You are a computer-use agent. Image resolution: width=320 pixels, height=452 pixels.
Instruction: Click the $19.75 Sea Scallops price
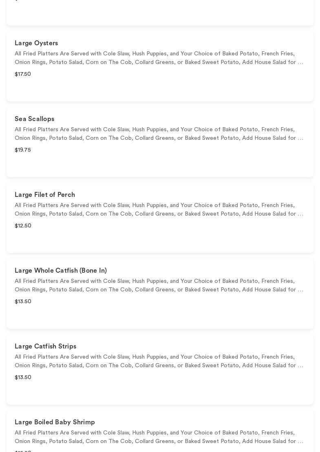(23, 150)
